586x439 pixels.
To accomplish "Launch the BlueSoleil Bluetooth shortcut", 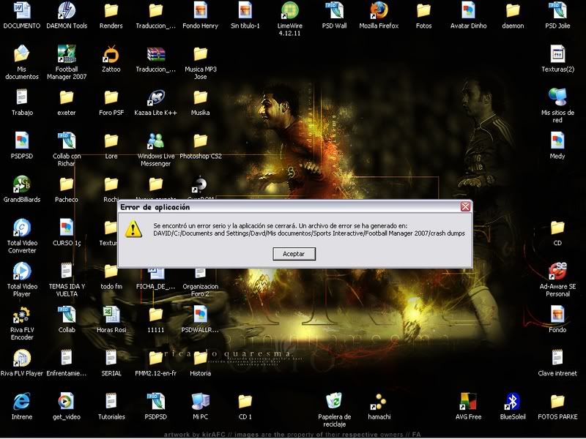I will [x=513, y=402].
